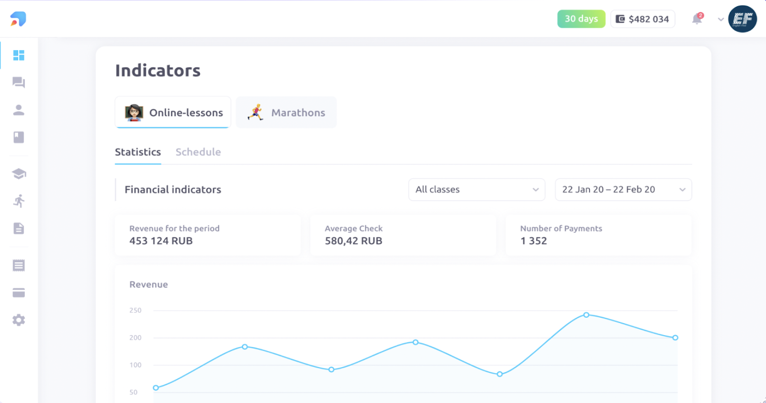Open the All classes dropdown
This screenshot has height=403, width=766.
click(x=477, y=190)
